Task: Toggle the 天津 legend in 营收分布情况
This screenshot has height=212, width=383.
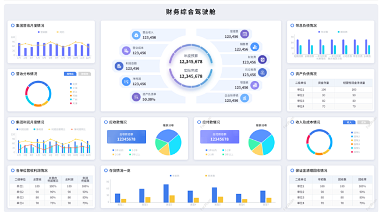Action: [73, 104]
